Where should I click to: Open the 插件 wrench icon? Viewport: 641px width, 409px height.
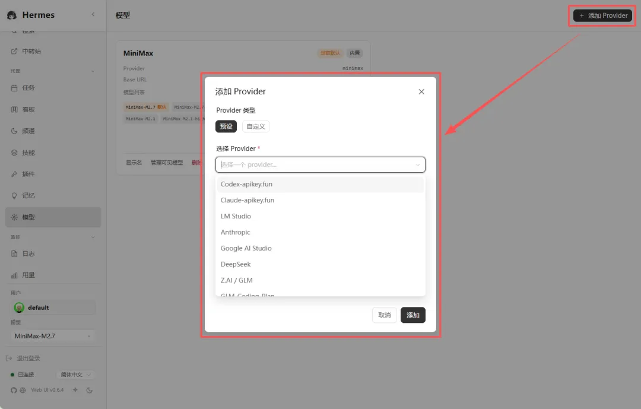click(x=14, y=175)
